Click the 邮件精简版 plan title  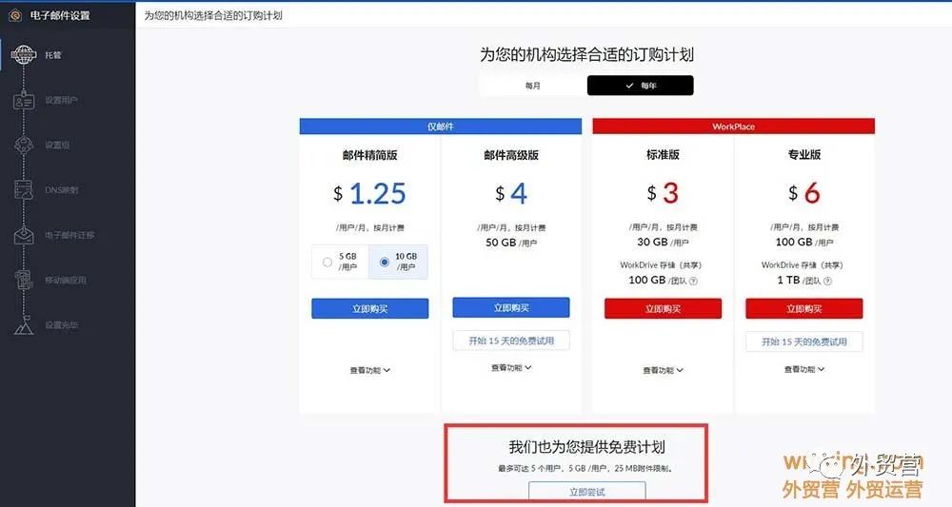pyautogui.click(x=369, y=155)
